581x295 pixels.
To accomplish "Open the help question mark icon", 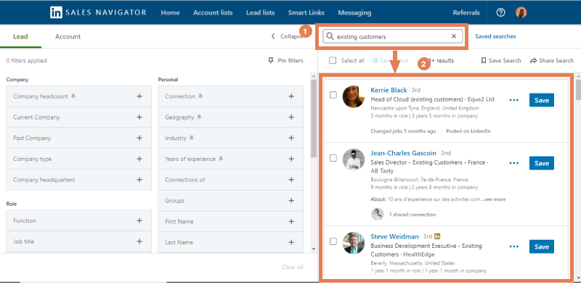I will [x=500, y=12].
